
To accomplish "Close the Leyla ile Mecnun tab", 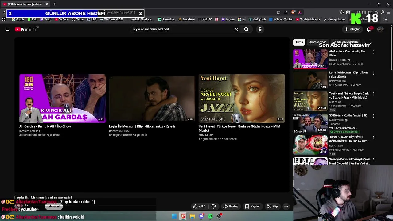I will [47, 4].
